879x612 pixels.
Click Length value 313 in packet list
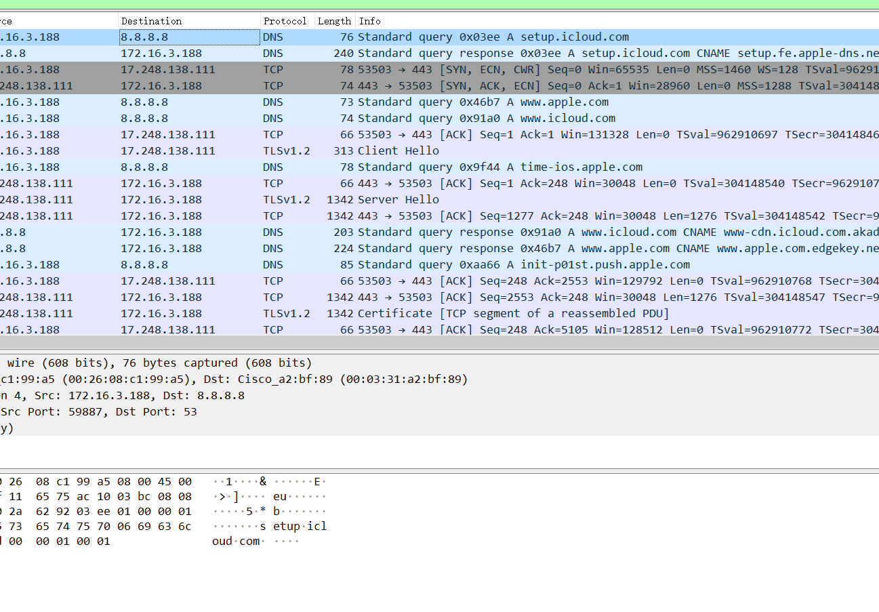[344, 151]
